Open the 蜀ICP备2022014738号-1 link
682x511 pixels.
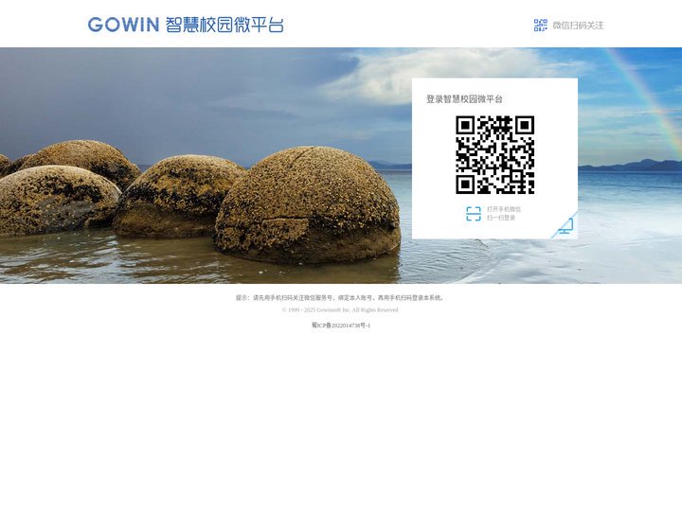point(341,325)
